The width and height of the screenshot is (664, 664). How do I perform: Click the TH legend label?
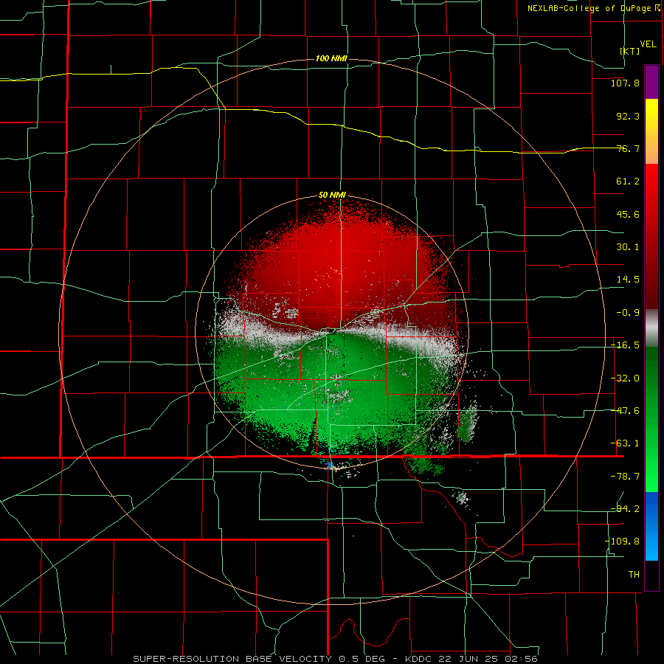634,575
